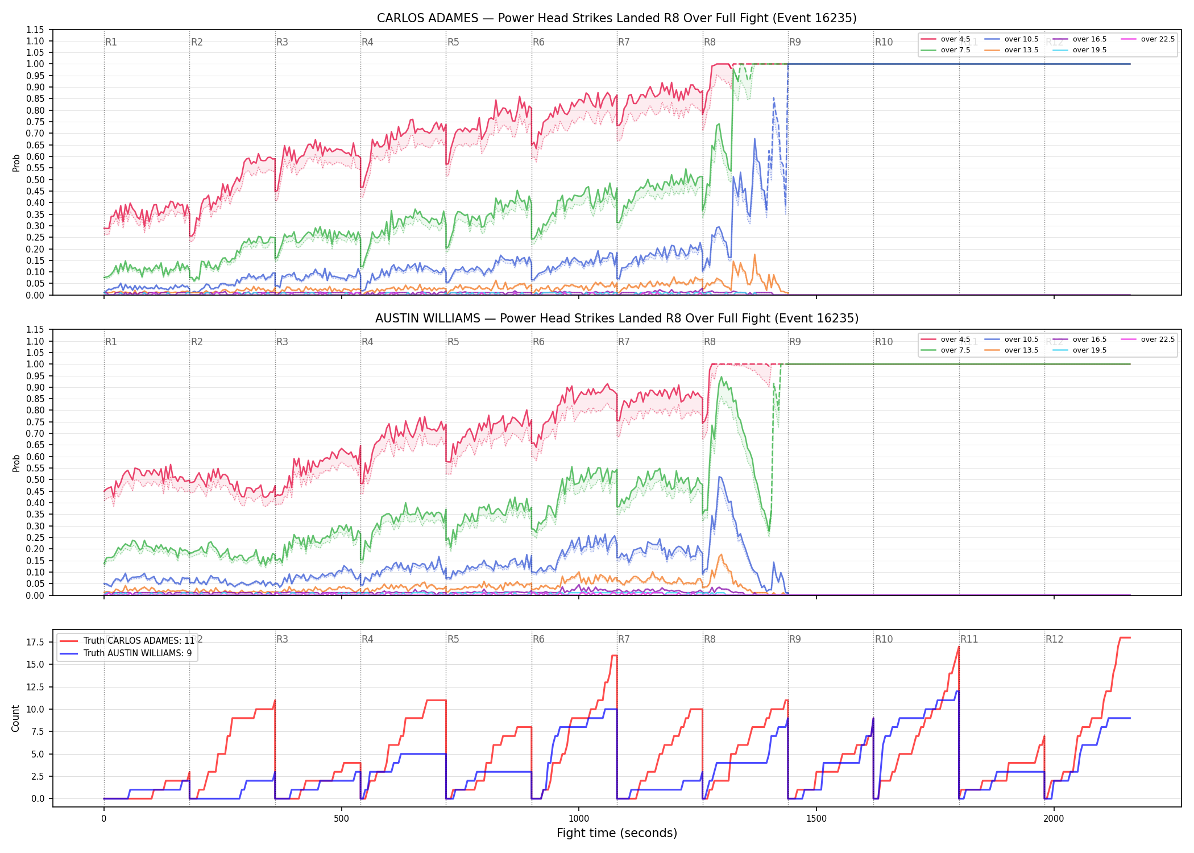Select 'over 10.5' legend item in top chart
The image size is (1194, 853).
coord(1011,39)
